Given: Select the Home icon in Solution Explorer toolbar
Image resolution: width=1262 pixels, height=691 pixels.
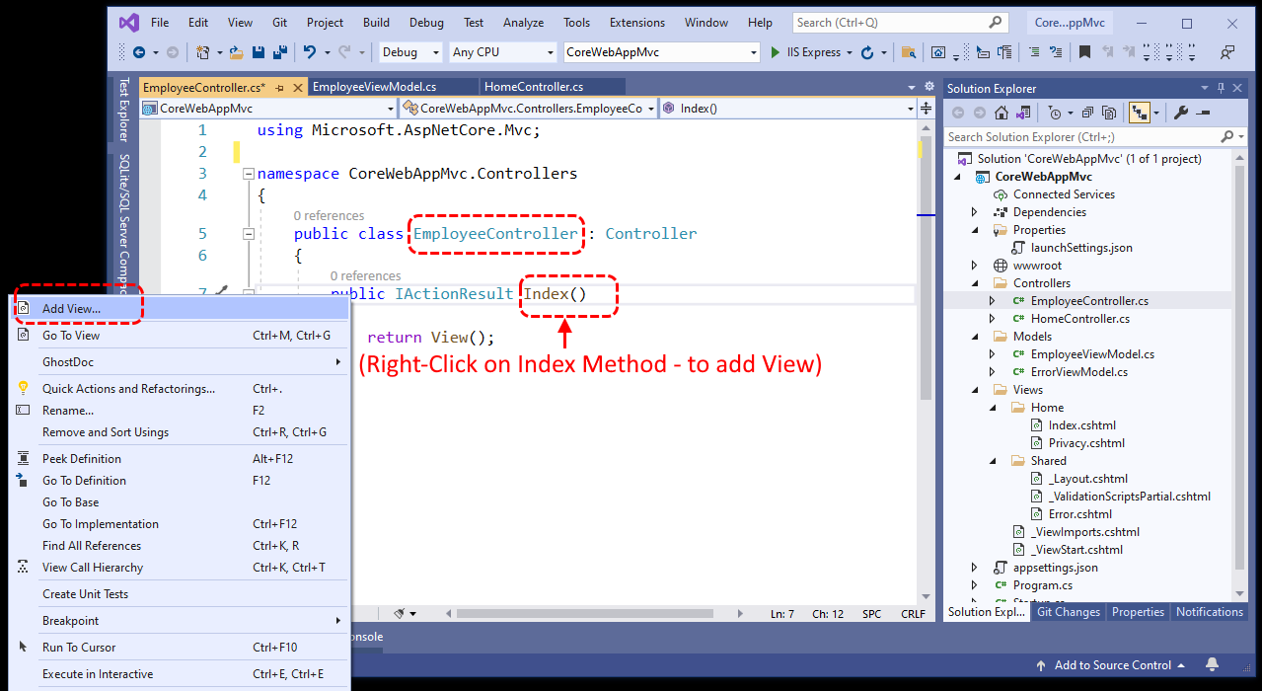Looking at the screenshot, I should (1000, 114).
